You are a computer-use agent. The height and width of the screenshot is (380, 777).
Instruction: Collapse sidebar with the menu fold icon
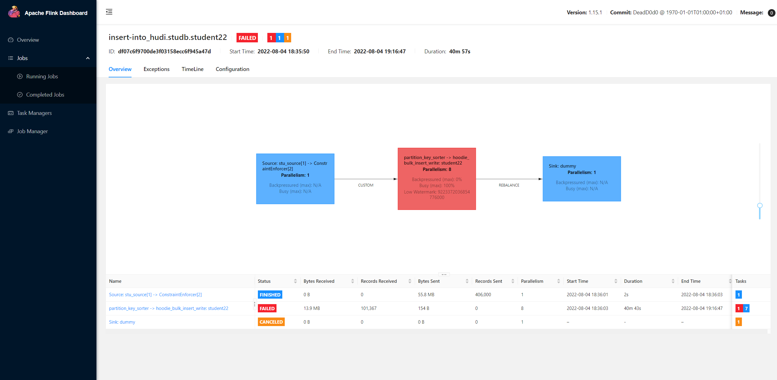point(109,12)
